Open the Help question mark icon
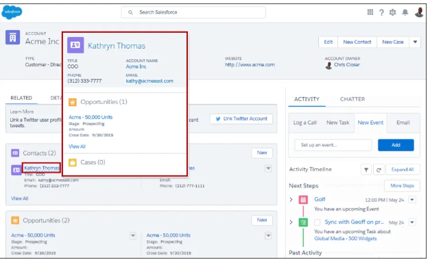 click(x=381, y=12)
